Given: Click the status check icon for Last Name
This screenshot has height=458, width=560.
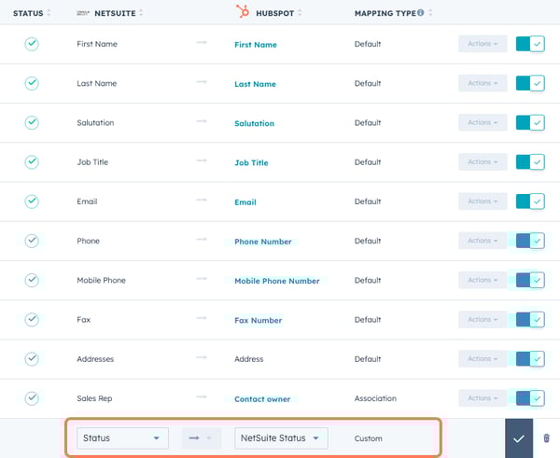Looking at the screenshot, I should [32, 83].
